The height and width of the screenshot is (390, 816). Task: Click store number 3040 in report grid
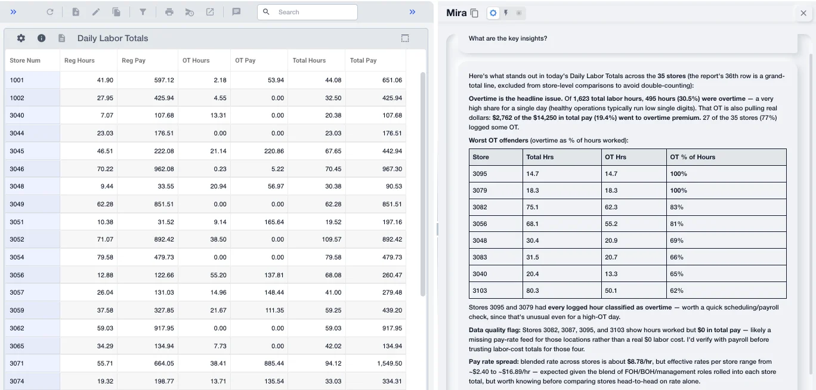tap(33, 115)
